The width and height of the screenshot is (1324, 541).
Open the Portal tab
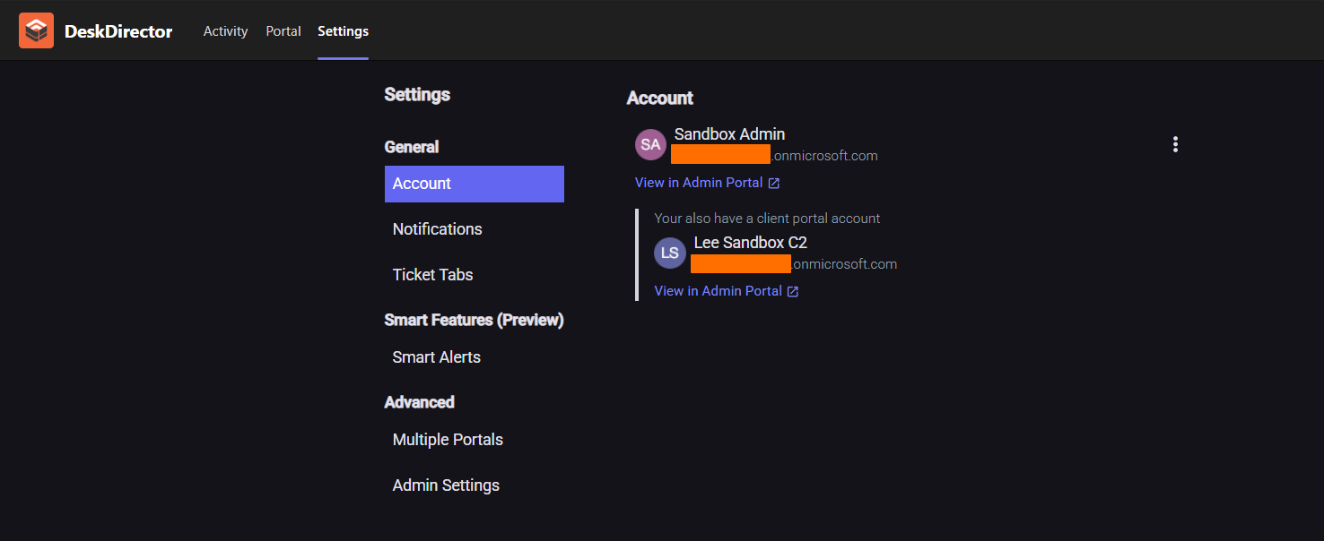[x=283, y=31]
